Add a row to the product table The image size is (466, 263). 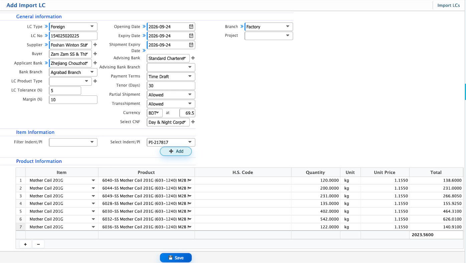(25, 244)
